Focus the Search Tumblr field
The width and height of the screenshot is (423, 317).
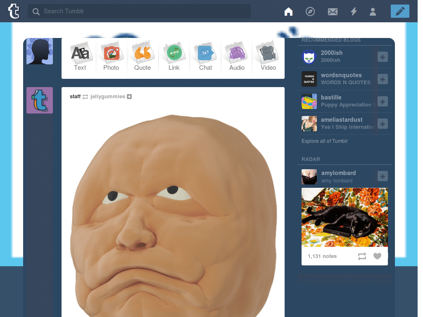coord(139,11)
